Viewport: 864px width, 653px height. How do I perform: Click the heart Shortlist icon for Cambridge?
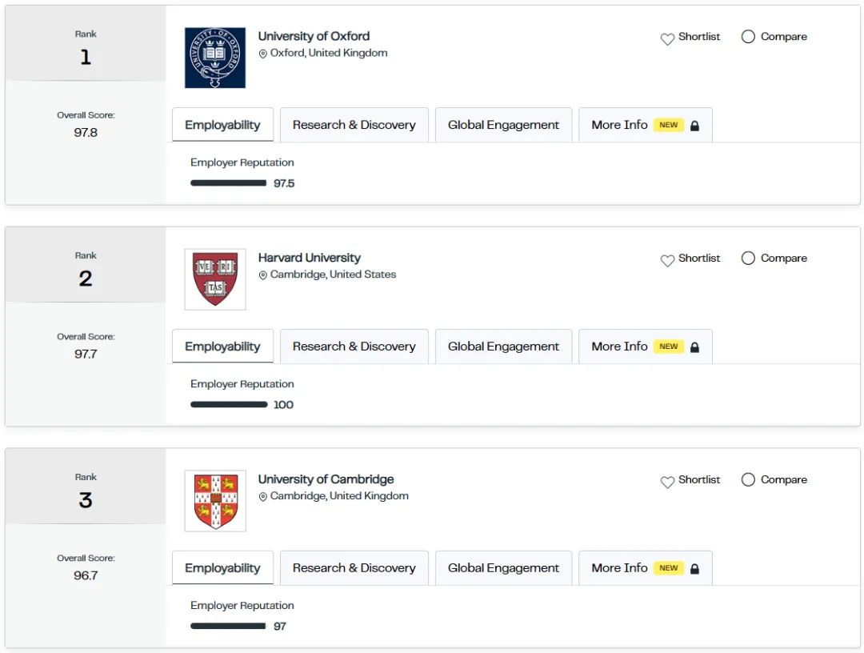pos(667,482)
